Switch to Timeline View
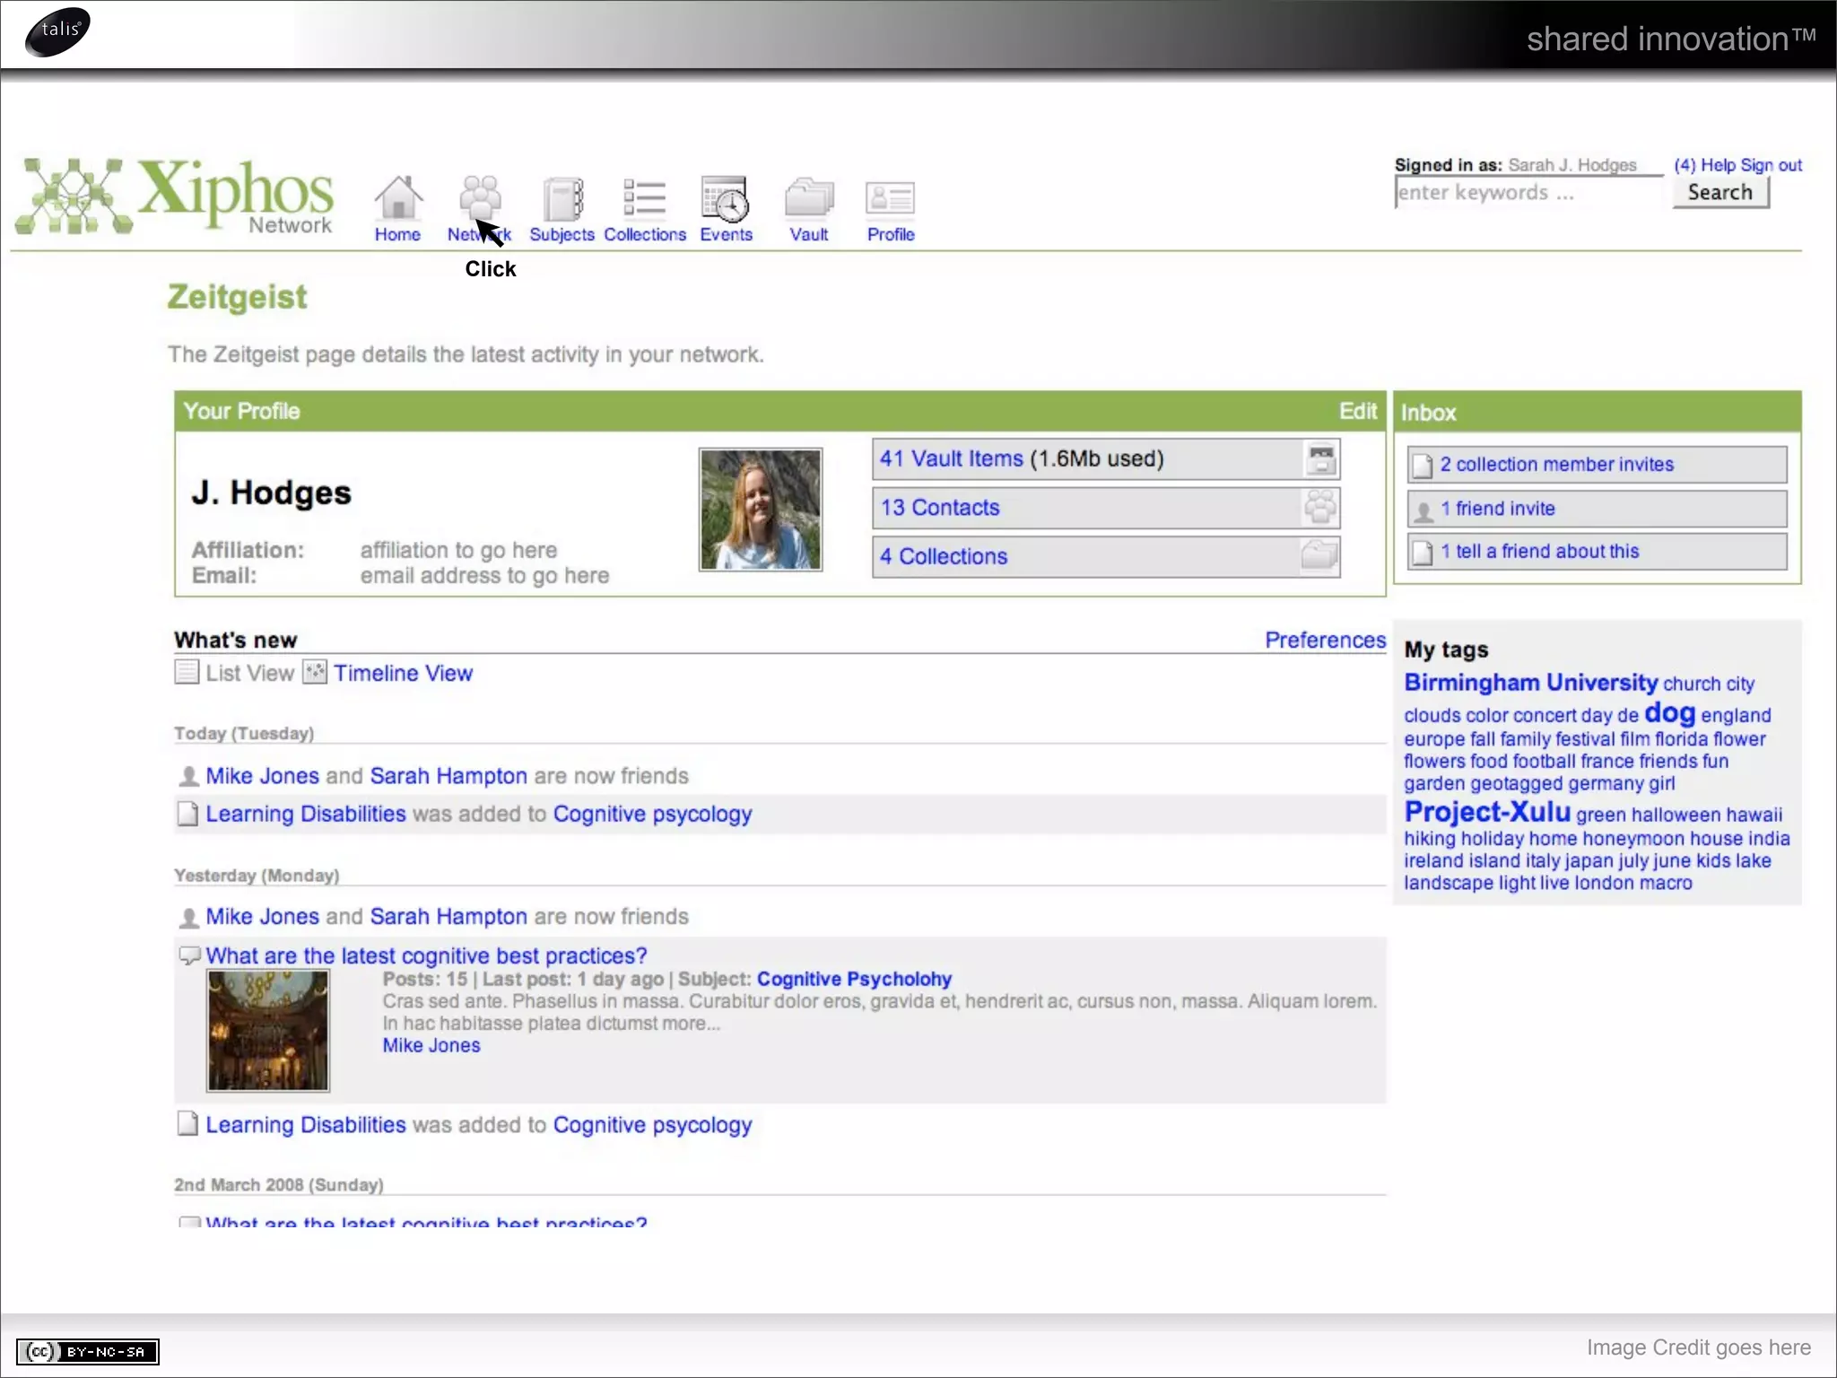The height and width of the screenshot is (1378, 1837). pos(403,673)
